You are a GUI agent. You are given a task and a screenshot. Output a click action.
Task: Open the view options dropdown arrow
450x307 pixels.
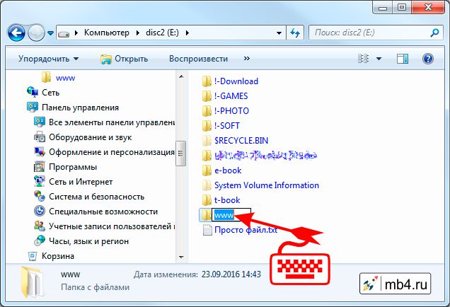379,59
